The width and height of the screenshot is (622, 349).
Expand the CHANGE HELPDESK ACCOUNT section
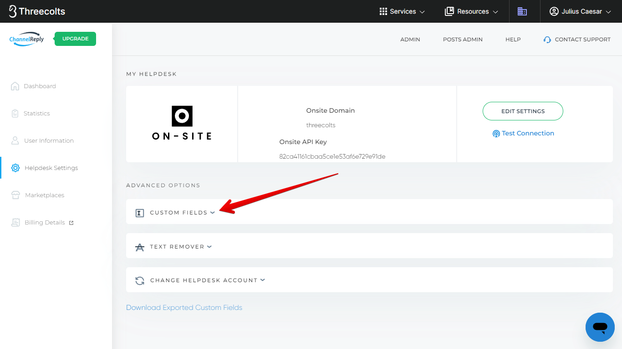coord(369,279)
